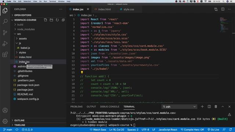The width and height of the screenshot is (235, 132).
Task: Open the Extensions view
Action: [5, 55]
